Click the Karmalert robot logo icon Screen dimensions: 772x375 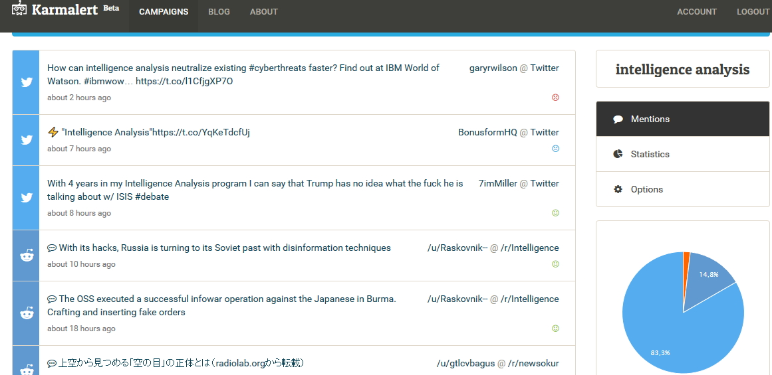point(19,8)
